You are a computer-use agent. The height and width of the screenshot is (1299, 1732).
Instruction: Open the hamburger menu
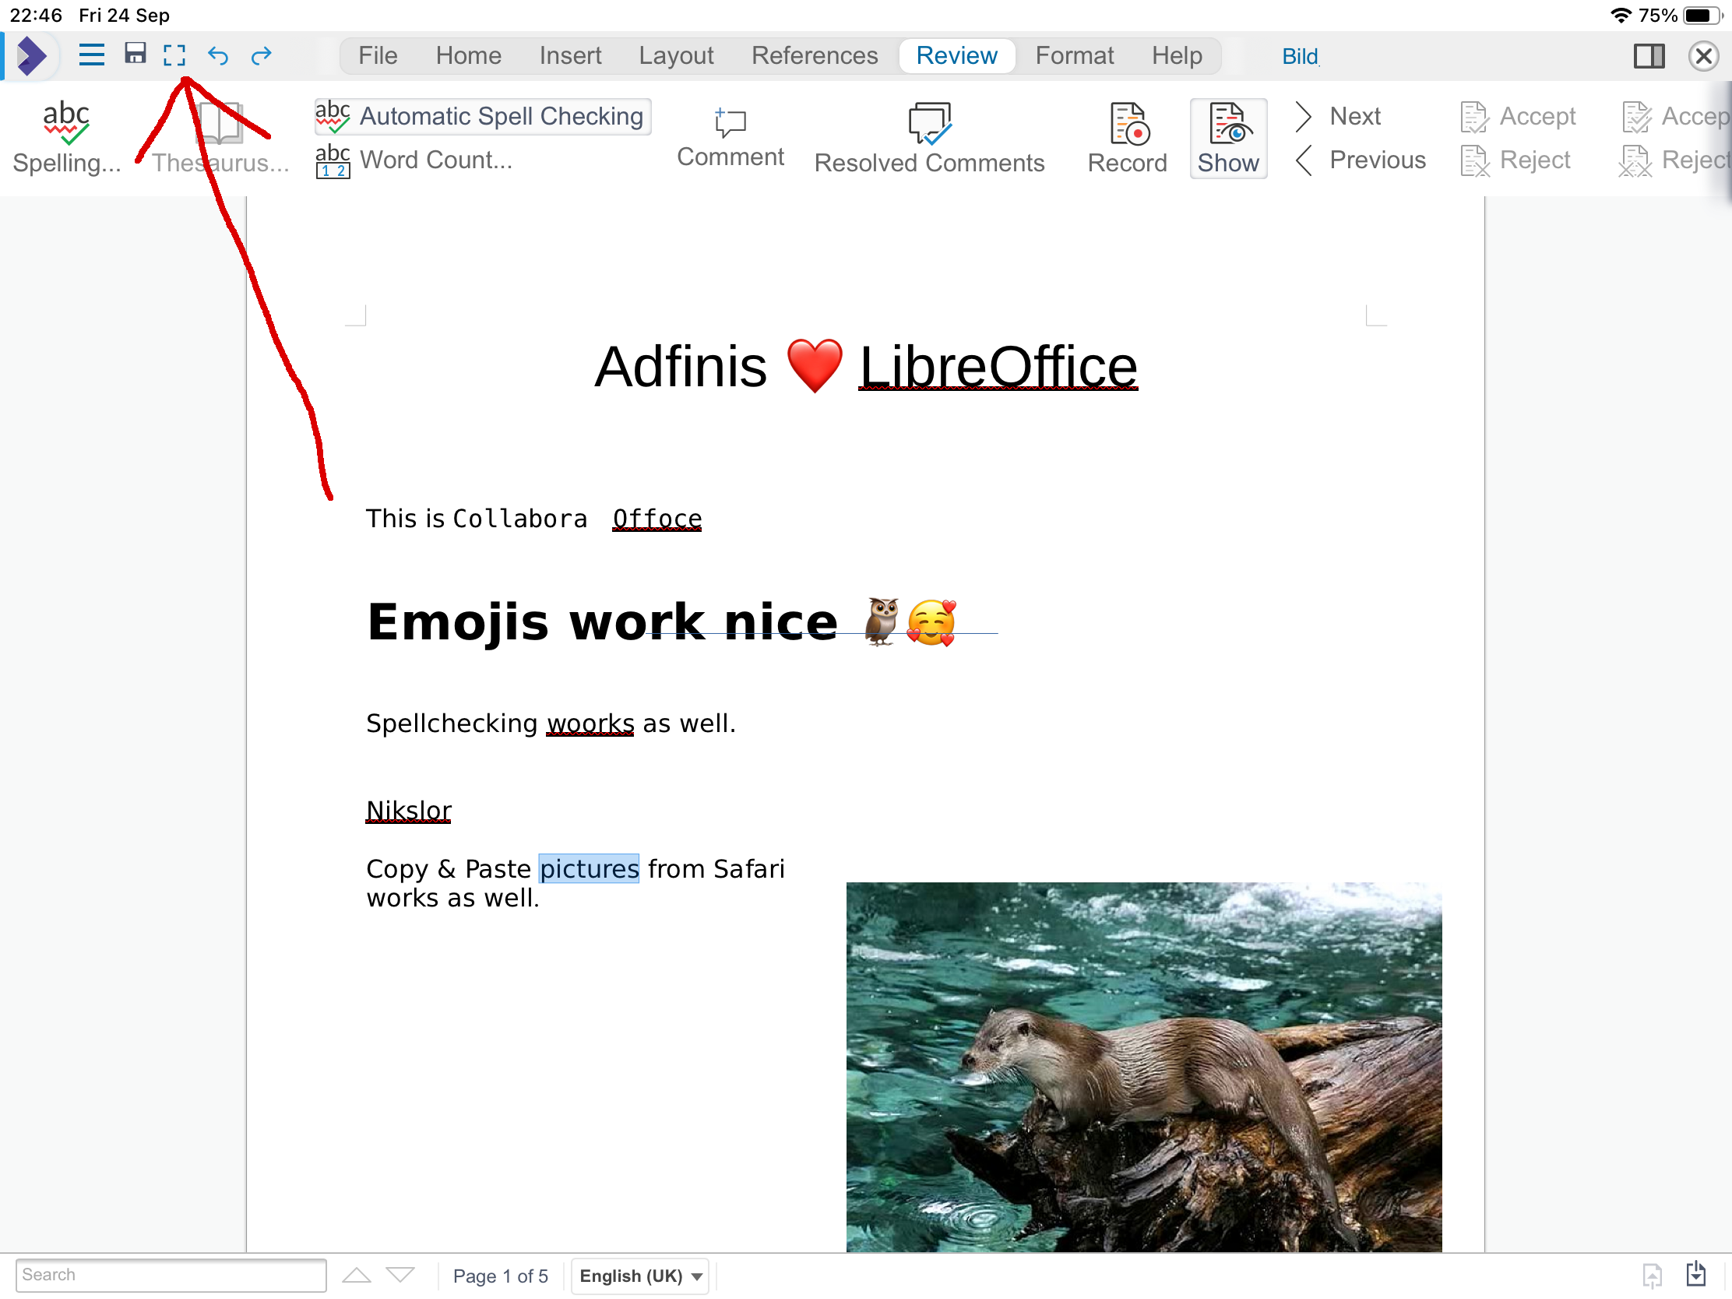[x=91, y=55]
